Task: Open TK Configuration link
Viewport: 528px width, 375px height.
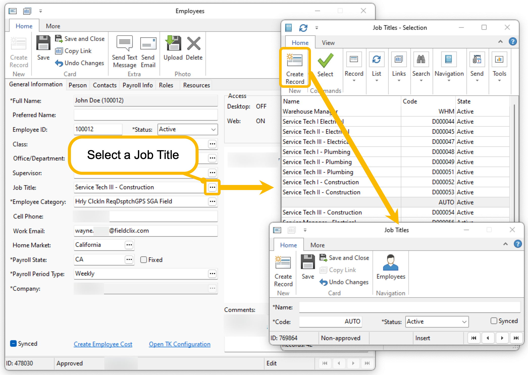Action: [x=179, y=344]
